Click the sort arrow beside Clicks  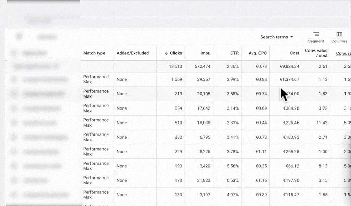pyautogui.click(x=167, y=53)
